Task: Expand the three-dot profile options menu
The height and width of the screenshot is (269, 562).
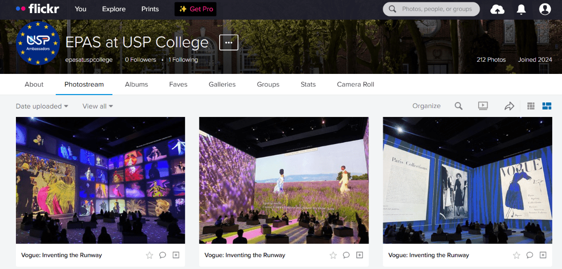Action: [229, 42]
